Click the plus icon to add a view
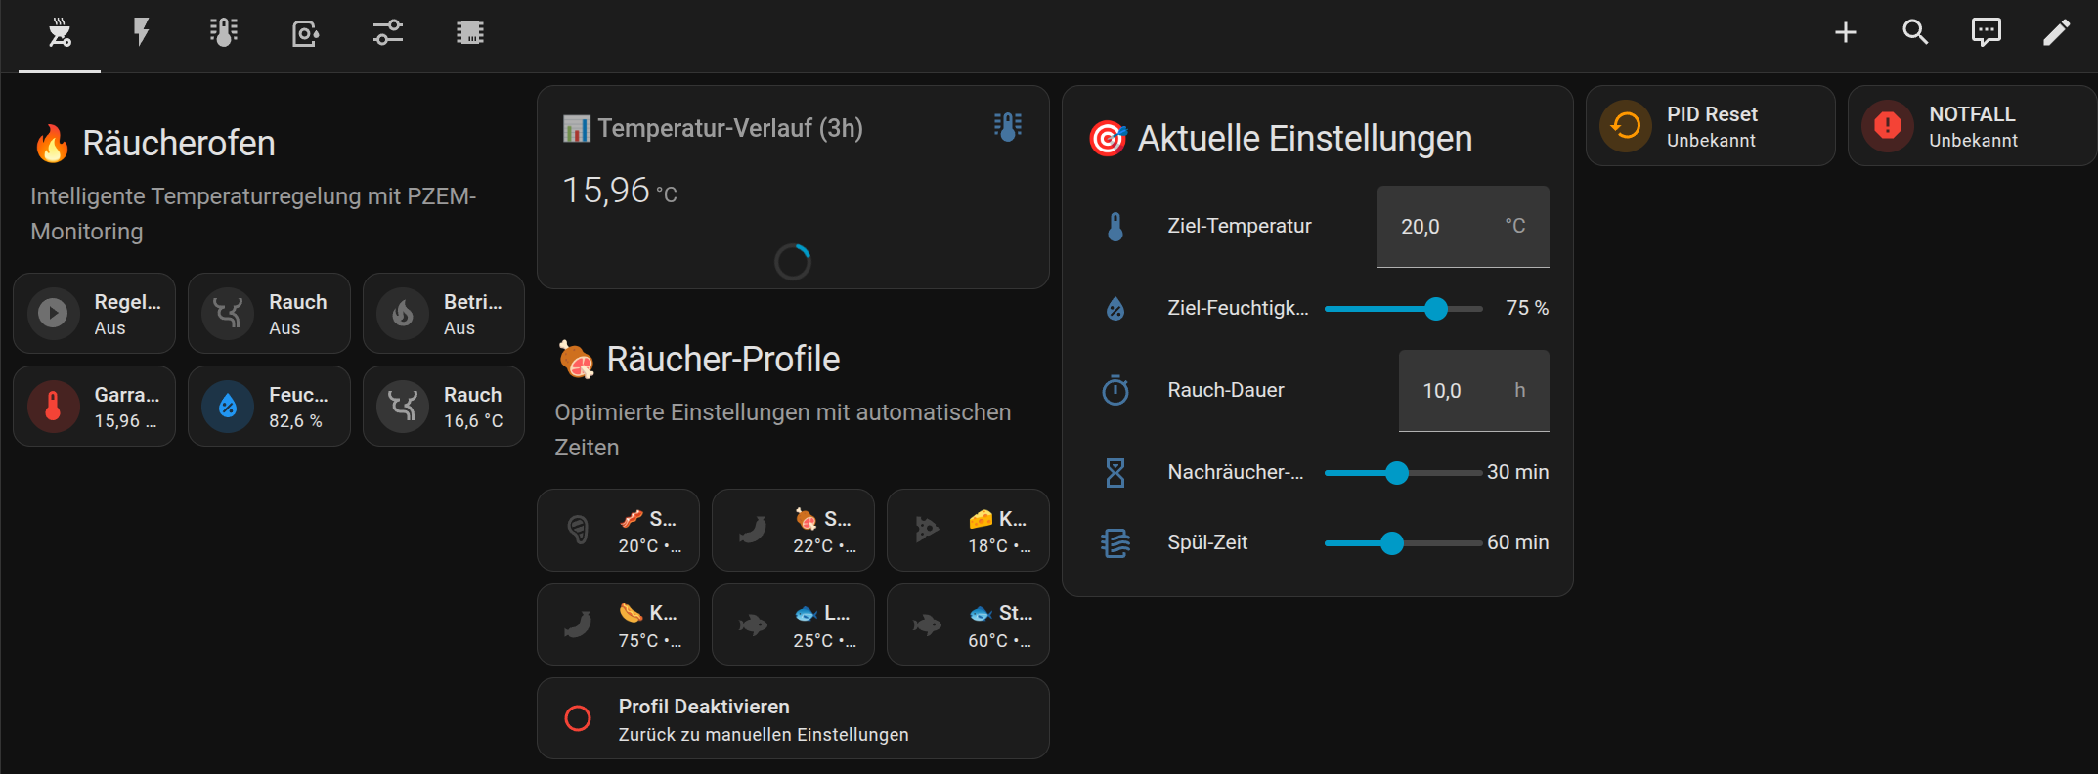 click(1846, 32)
